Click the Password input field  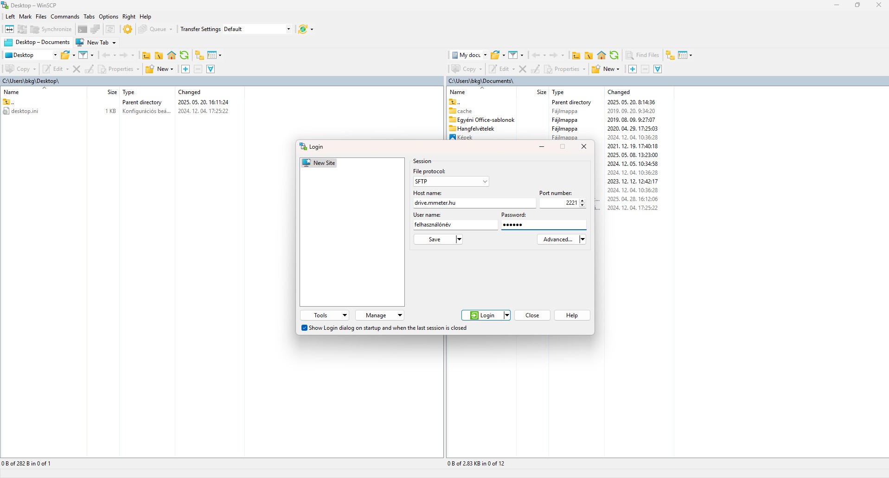[544, 225]
